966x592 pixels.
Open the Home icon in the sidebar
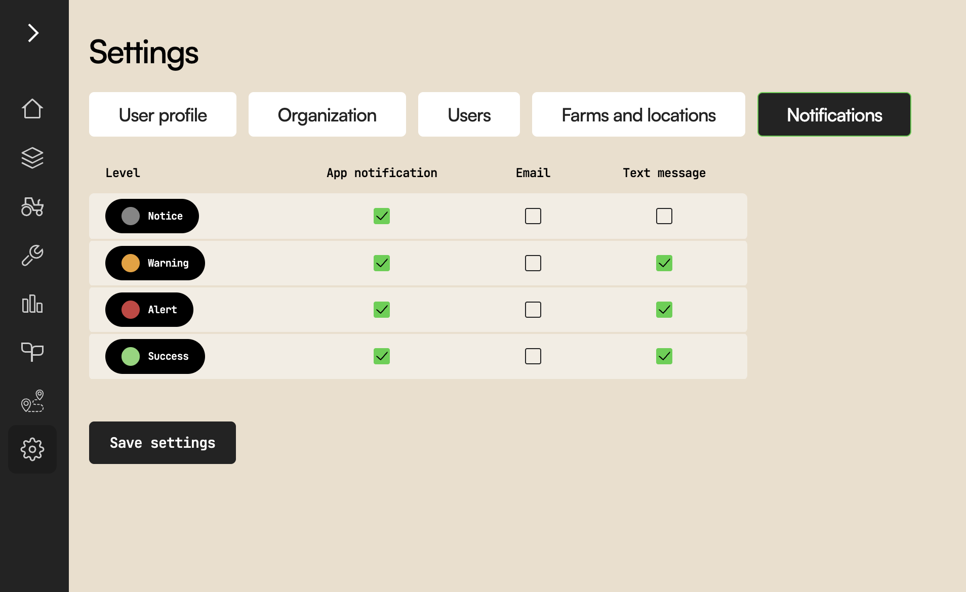pos(32,109)
